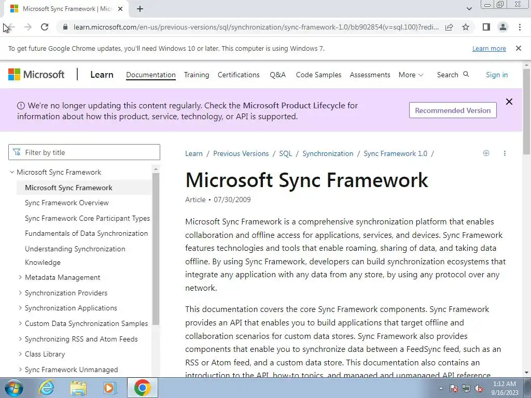The width and height of the screenshot is (531, 398).
Task: Close the Microsoft Sync Framework tab
Action: point(120,9)
